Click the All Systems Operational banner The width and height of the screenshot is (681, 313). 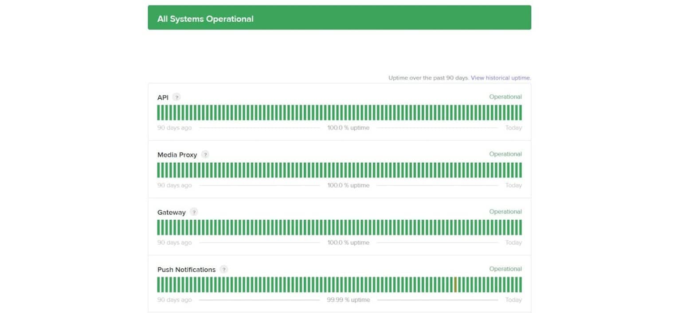340,17
